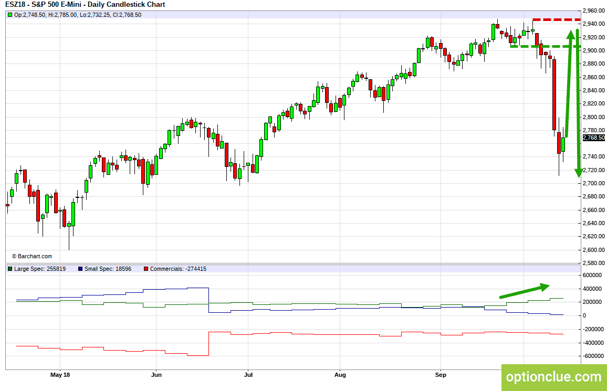Select the Jul label on the time axis
607x391 pixels.
(x=248, y=375)
